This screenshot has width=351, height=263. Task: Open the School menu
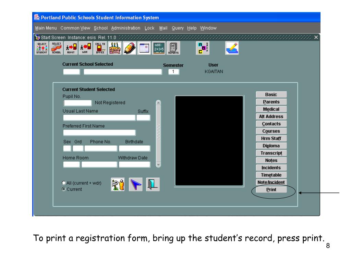point(100,28)
